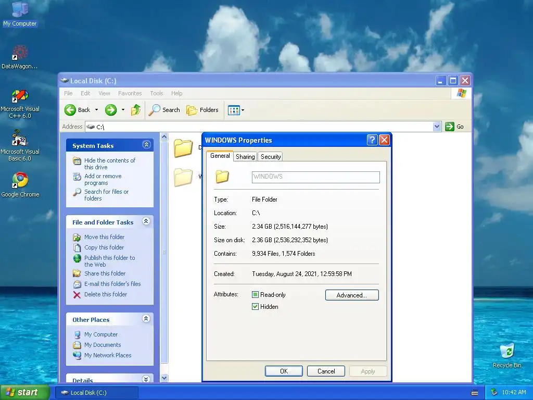Switch to the Security tab
The height and width of the screenshot is (400, 533).
(x=271, y=156)
